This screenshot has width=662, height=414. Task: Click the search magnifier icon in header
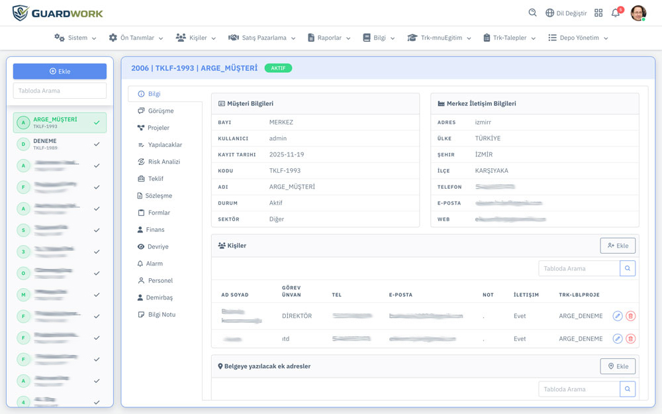coord(532,13)
